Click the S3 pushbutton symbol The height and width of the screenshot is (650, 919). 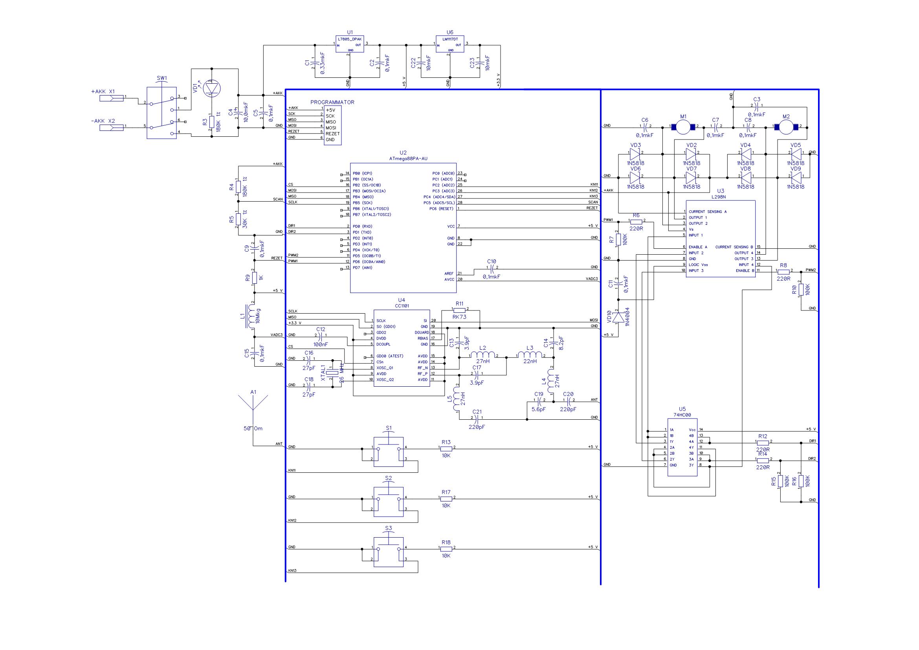[x=388, y=552]
